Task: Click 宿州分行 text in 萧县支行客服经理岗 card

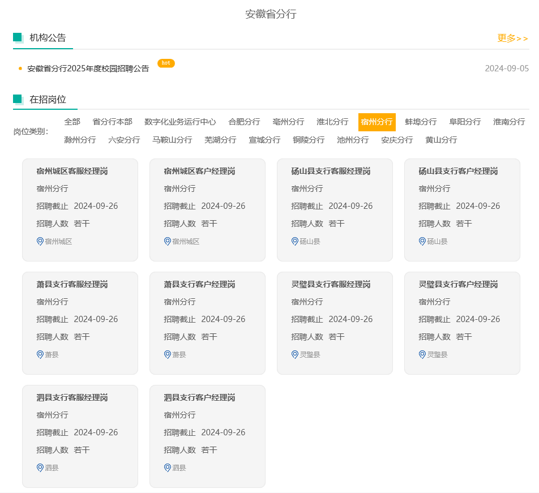Action: 52,302
